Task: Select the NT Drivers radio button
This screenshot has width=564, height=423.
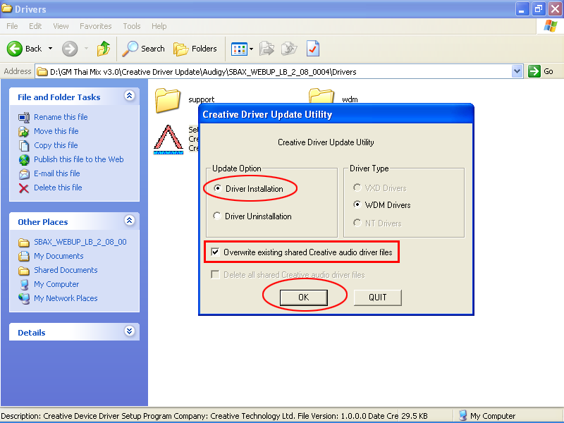Action: [x=357, y=223]
